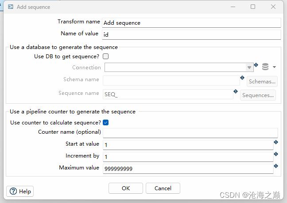Expand the arrow next to database icon
The image size is (287, 203).
[275, 67]
